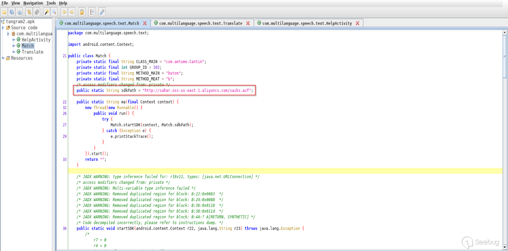
Task: Open text search with the wand icon
Action: [47, 12]
